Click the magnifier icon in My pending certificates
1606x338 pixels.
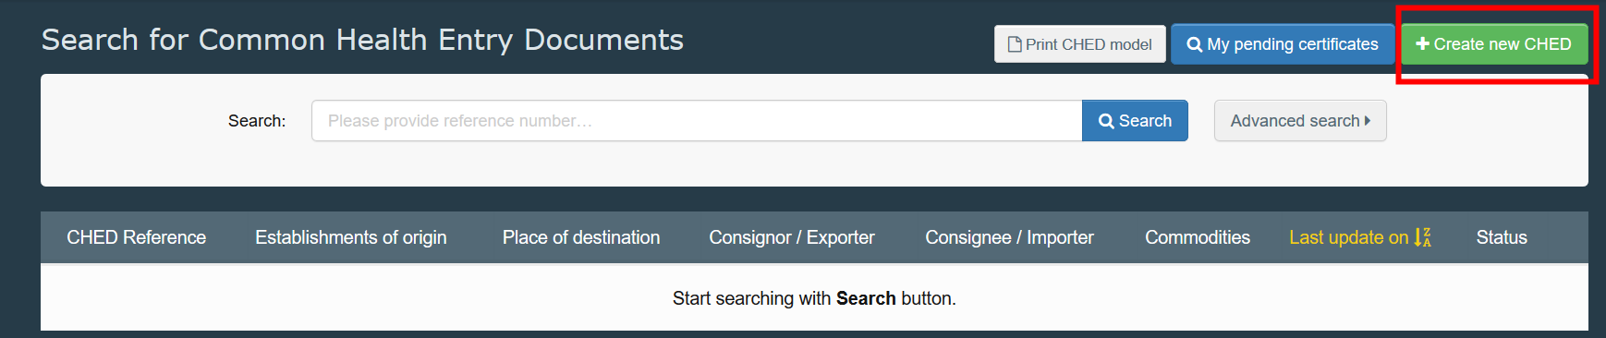(1195, 44)
